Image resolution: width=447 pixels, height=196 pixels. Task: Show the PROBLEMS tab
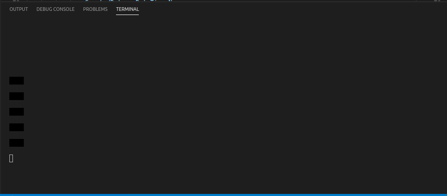95,9
